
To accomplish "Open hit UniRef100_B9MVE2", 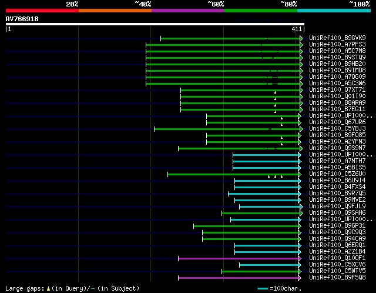I will click(337, 200).
